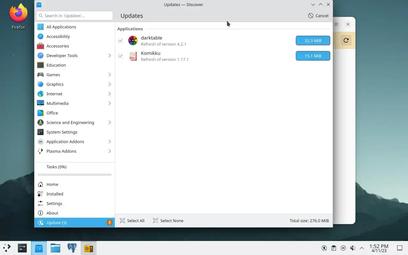
Task: Expand the Application Addons arrow
Action: [109, 142]
